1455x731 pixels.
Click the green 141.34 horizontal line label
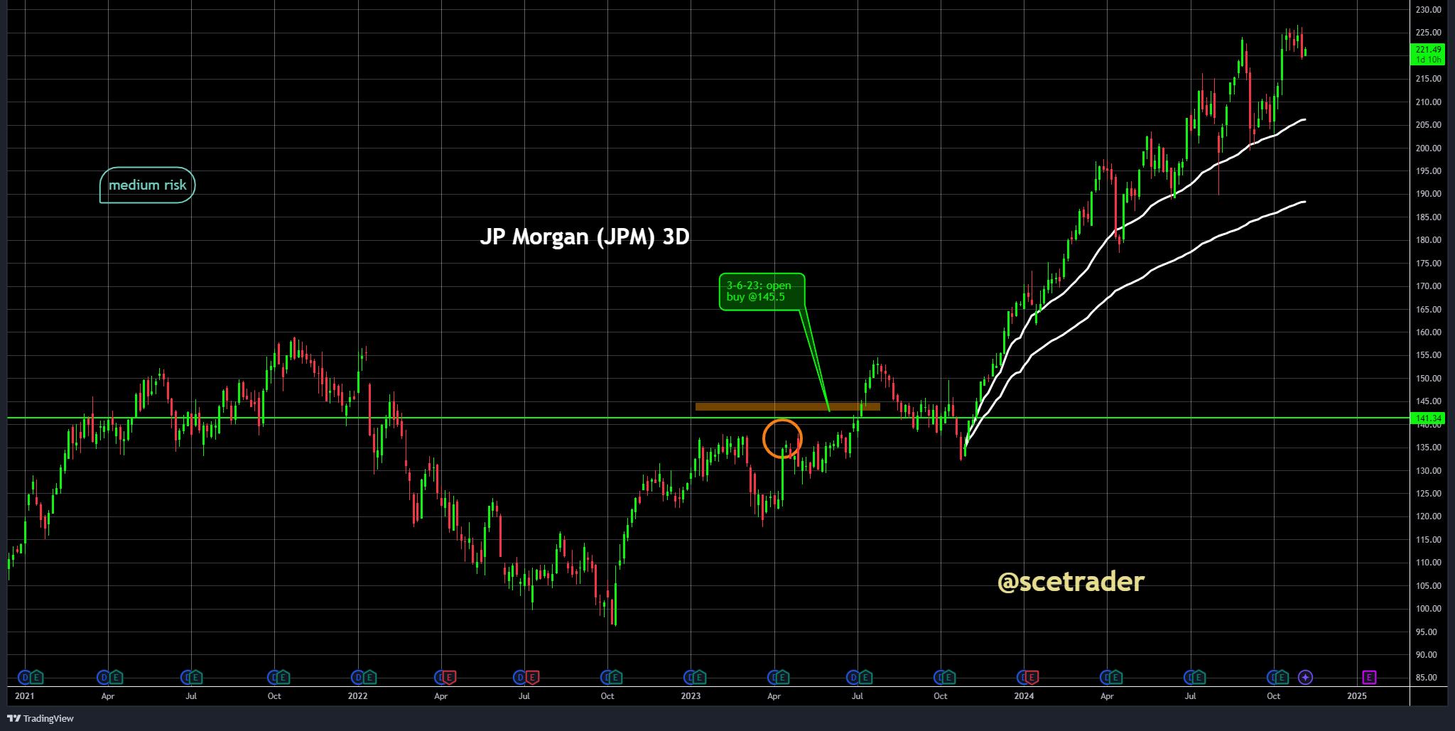coord(1428,418)
